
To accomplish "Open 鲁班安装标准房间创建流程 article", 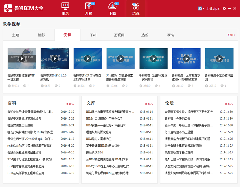I will coord(24,152).
